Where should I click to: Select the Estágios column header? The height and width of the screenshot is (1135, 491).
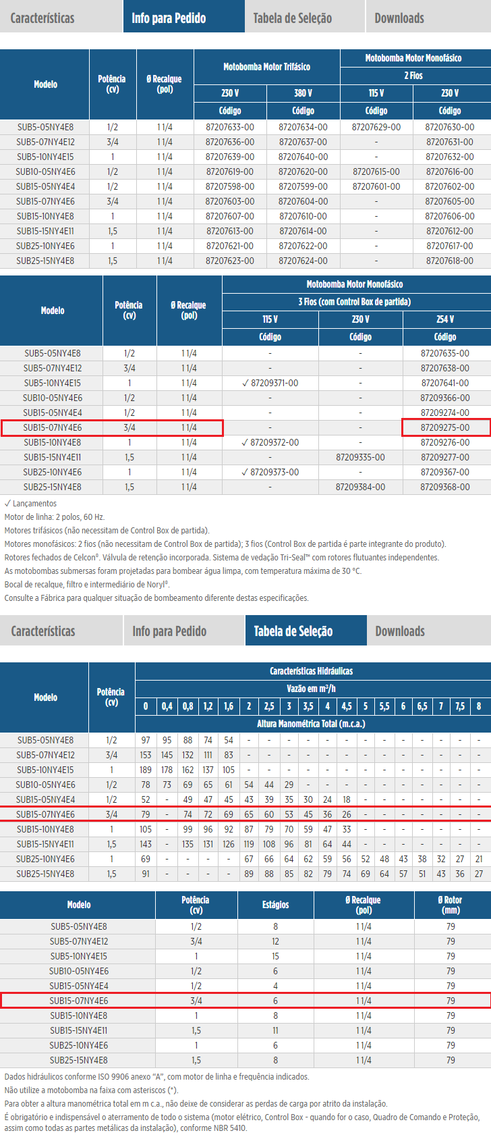(x=275, y=905)
